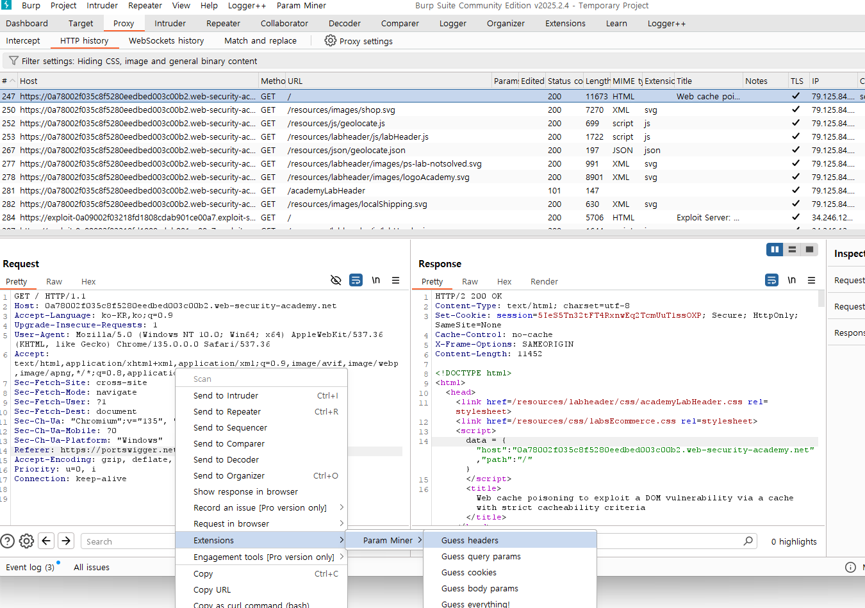The width and height of the screenshot is (865, 608).
Task: Switch Response view to Raw
Action: point(470,281)
